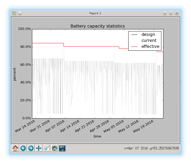
Task: Reset the plot to original view with Home
Action: coord(15,148)
